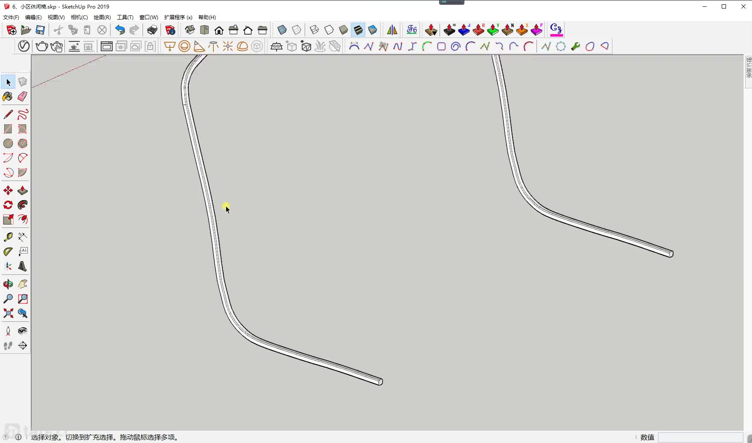Enable Wireframe face style
Image resolution: width=752 pixels, height=443 pixels.
pyautogui.click(x=315, y=30)
